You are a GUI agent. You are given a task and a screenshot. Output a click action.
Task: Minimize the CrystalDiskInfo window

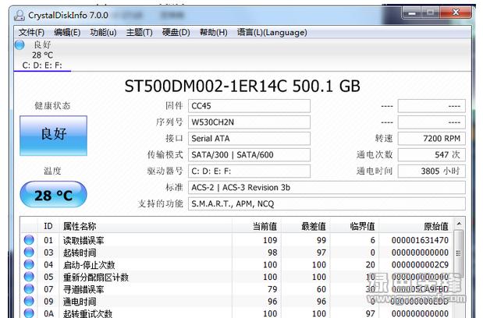coord(412,13)
